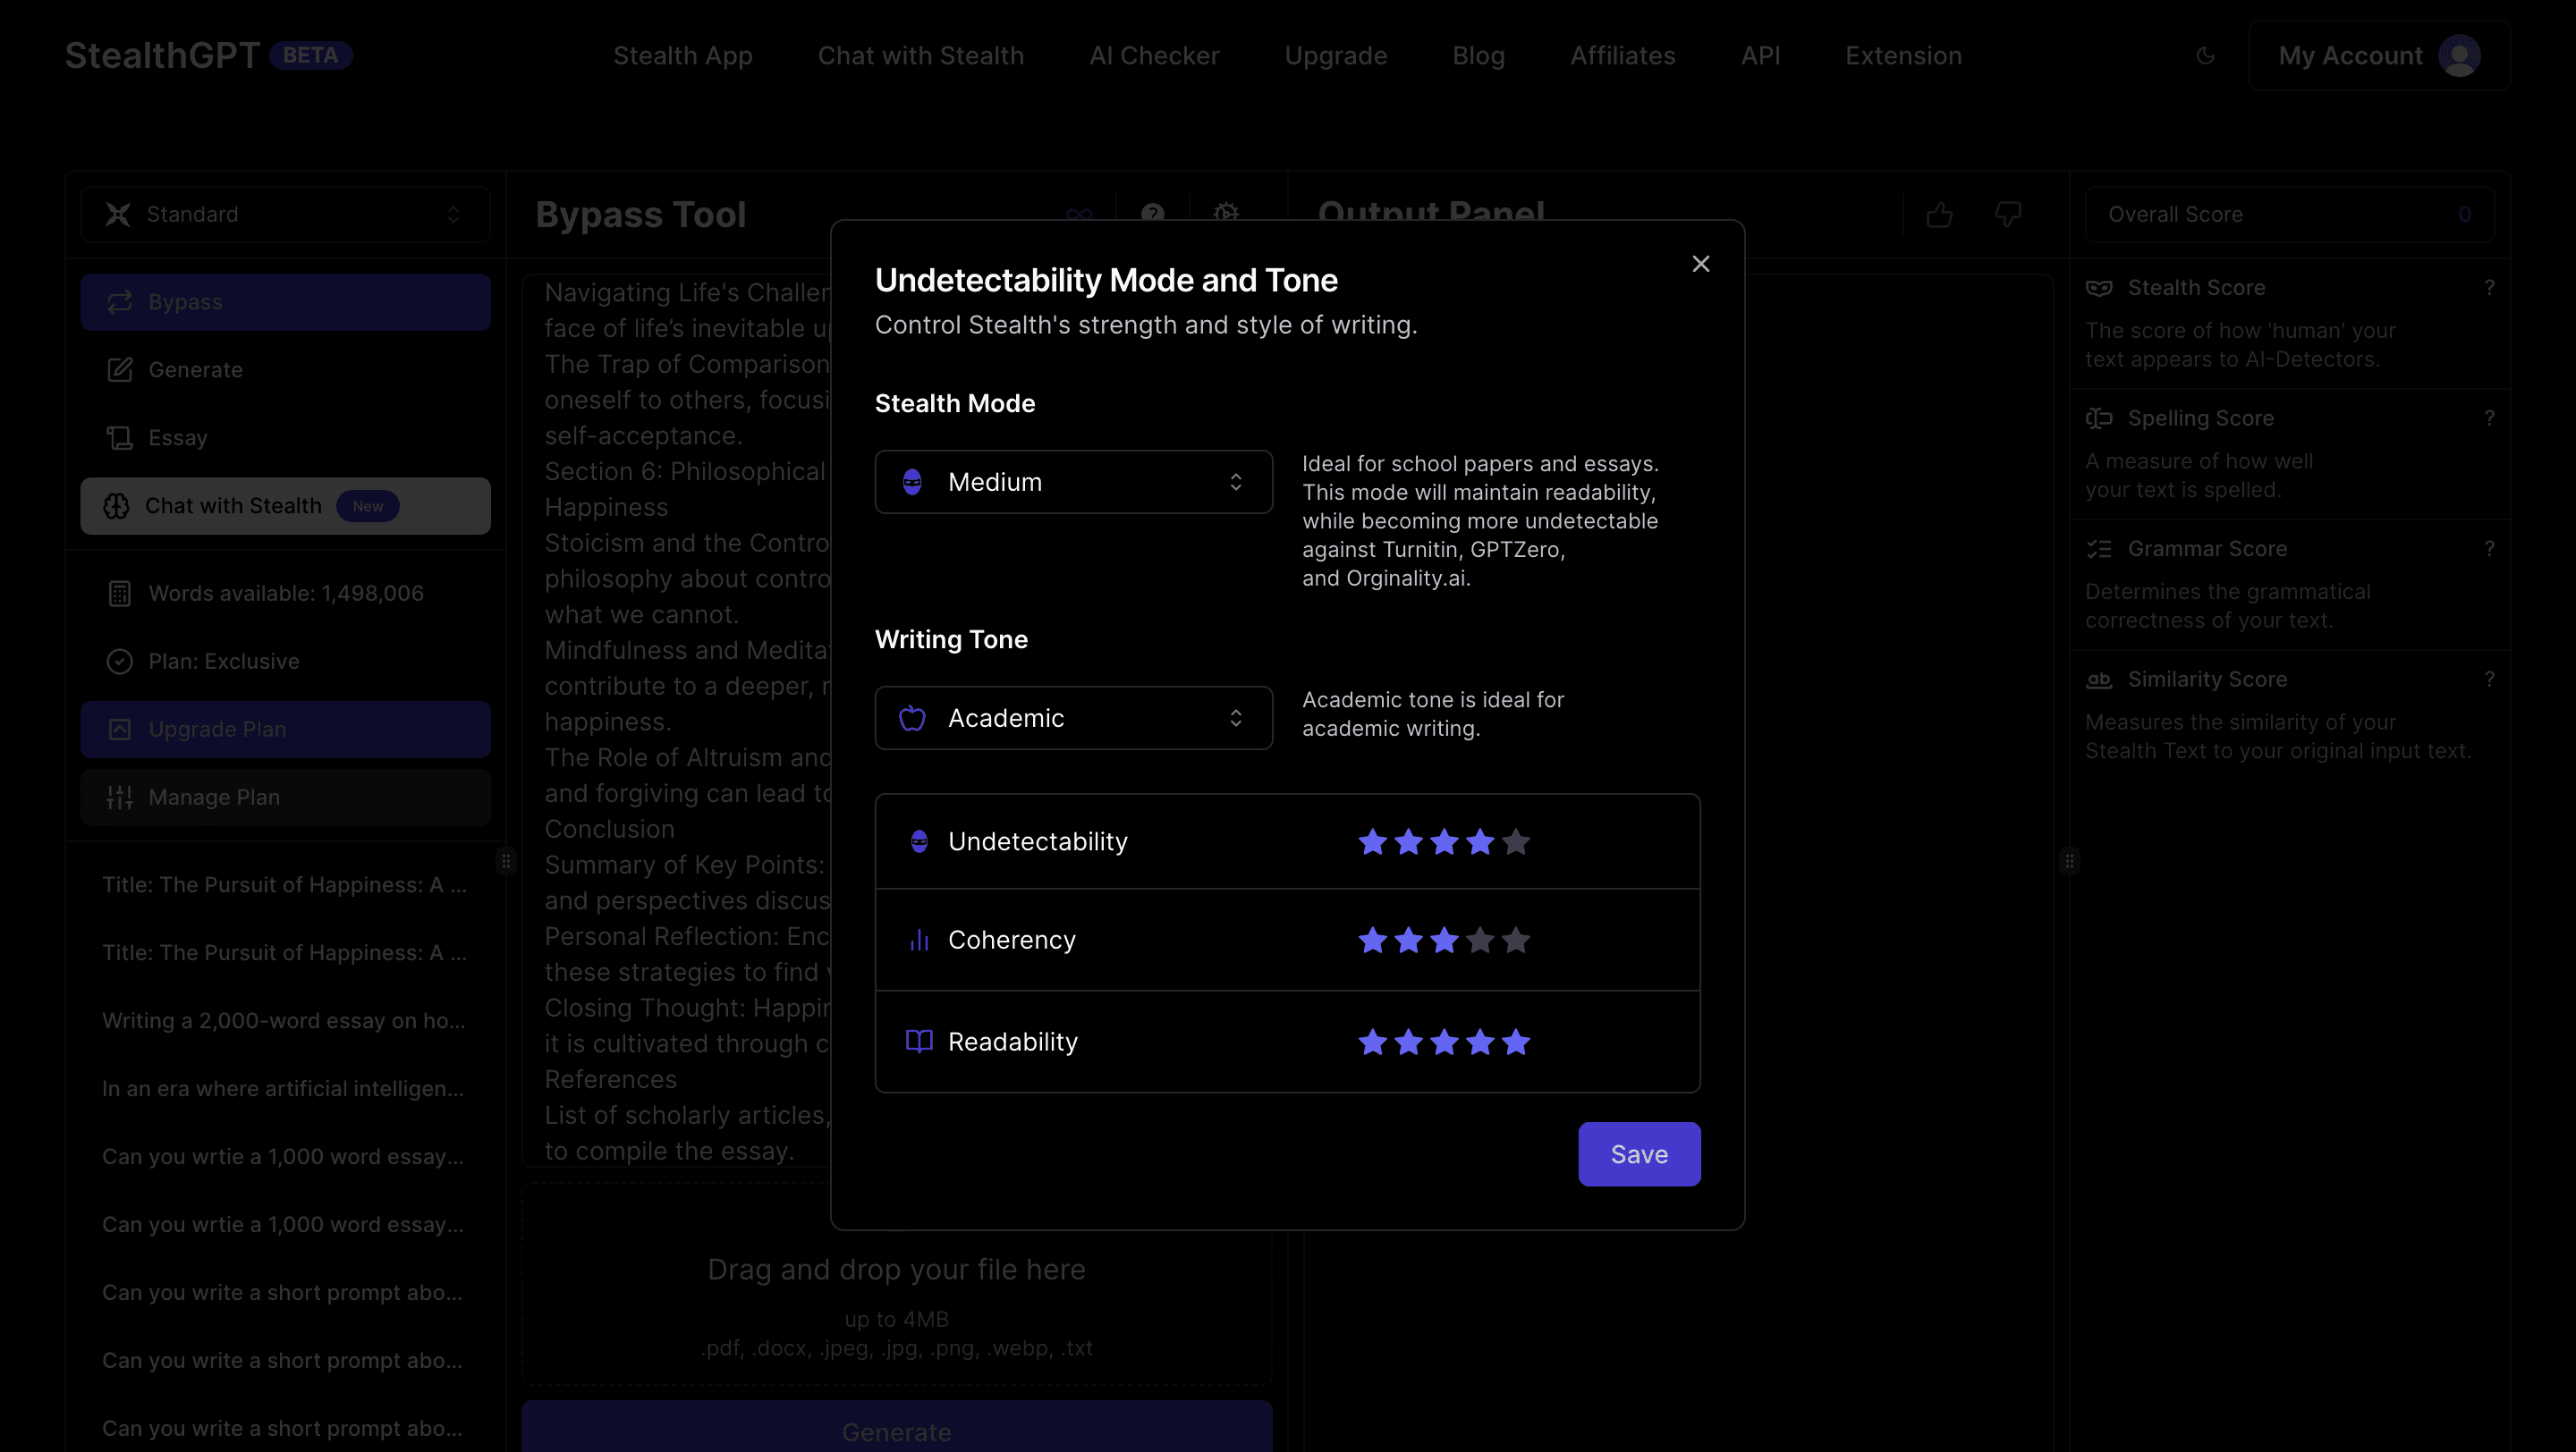The width and height of the screenshot is (2576, 1452).
Task: Open the Stealth Mode Medium dropdown
Action: pos(1073,482)
